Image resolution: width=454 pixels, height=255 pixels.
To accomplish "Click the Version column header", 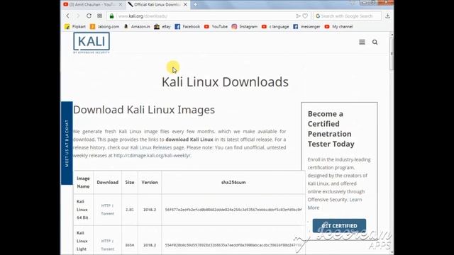I will pyautogui.click(x=150, y=183).
